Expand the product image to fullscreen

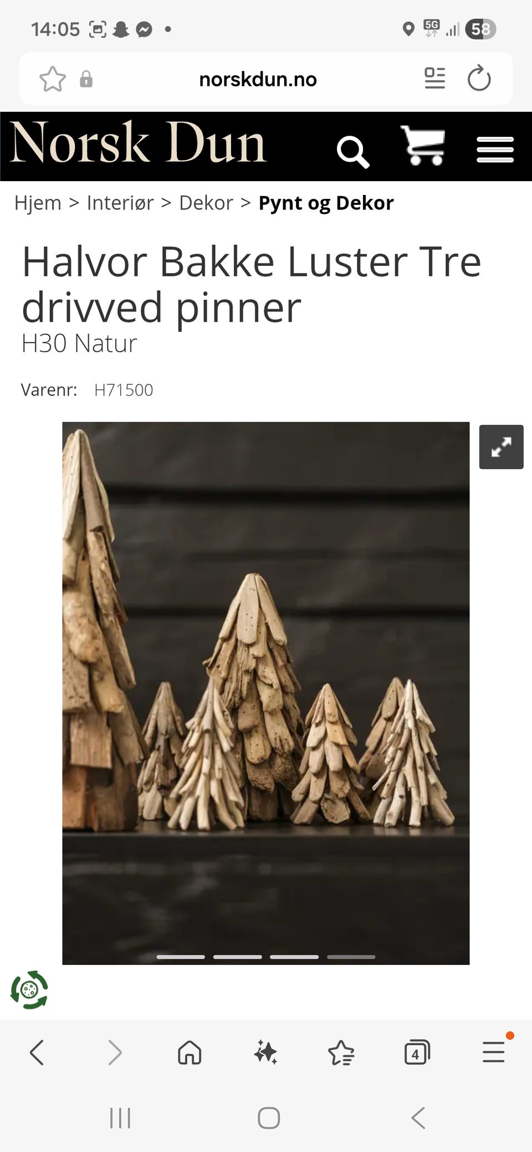502,447
